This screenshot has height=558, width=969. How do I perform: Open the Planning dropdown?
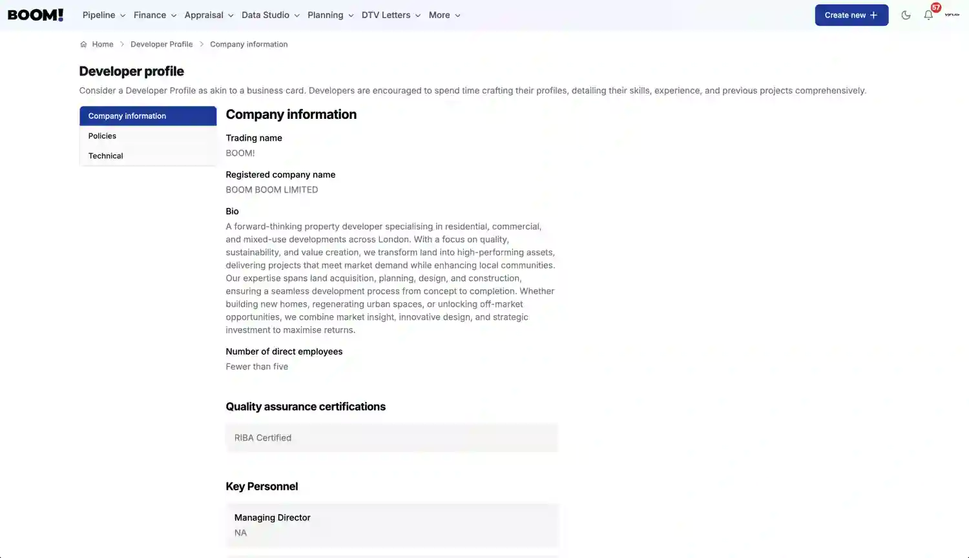pyautogui.click(x=331, y=15)
